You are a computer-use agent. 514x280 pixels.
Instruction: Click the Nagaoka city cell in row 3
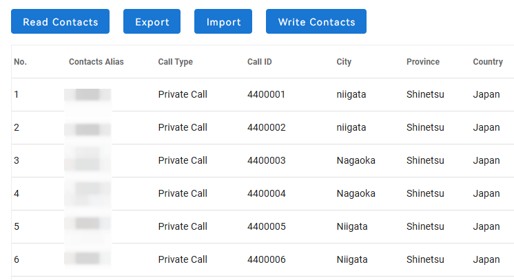(356, 160)
